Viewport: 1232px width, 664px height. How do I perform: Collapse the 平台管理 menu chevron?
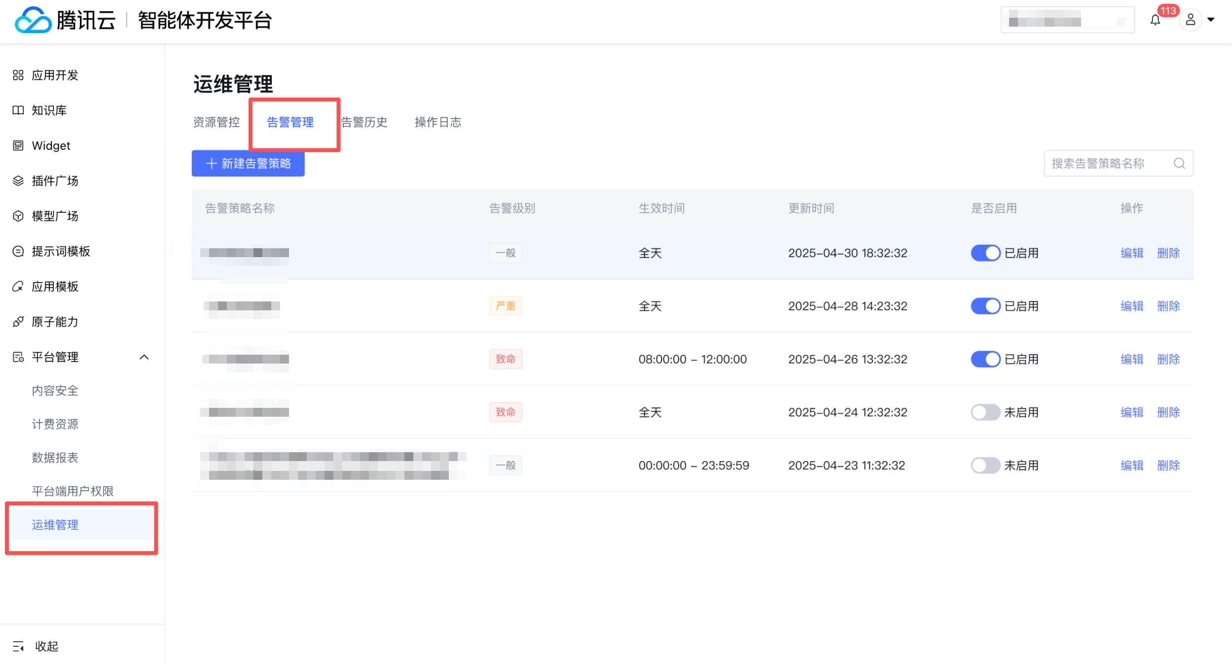[144, 357]
